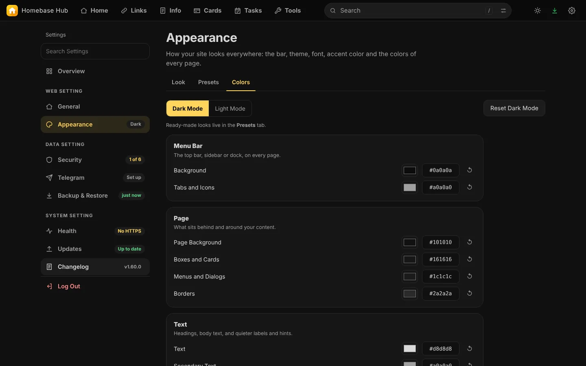Reset Boxes and Cards color
586x366 pixels.
tap(470, 259)
